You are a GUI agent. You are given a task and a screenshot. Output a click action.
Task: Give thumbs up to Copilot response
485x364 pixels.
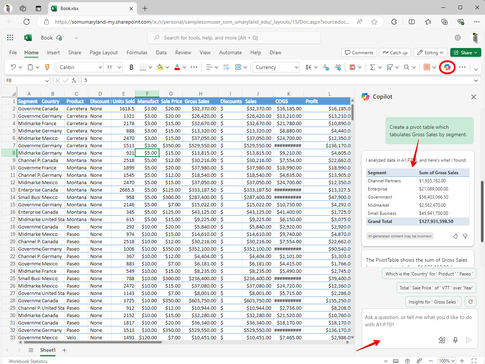click(455, 236)
